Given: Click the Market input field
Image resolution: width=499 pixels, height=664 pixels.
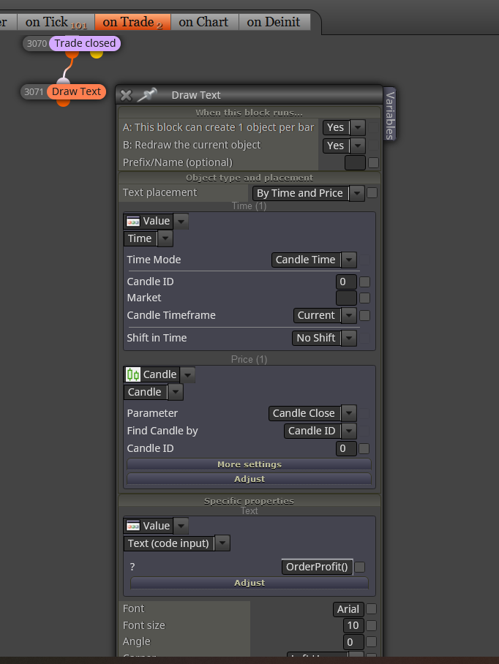Looking at the screenshot, I should 346,298.
